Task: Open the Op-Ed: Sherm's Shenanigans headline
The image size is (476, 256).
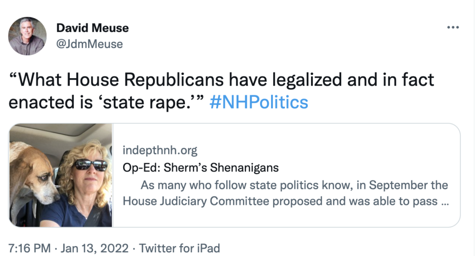Action: 201,168
